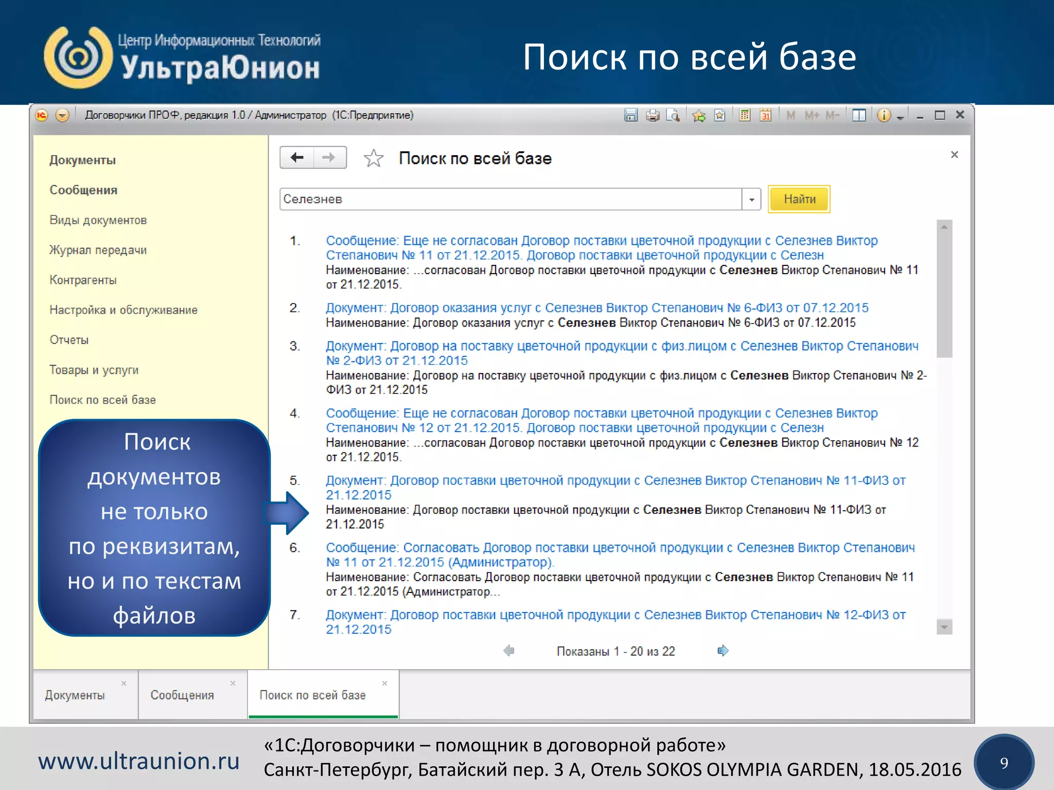Viewport: 1054px width, 790px height.
Task: Click the M memory button
Action: (791, 115)
